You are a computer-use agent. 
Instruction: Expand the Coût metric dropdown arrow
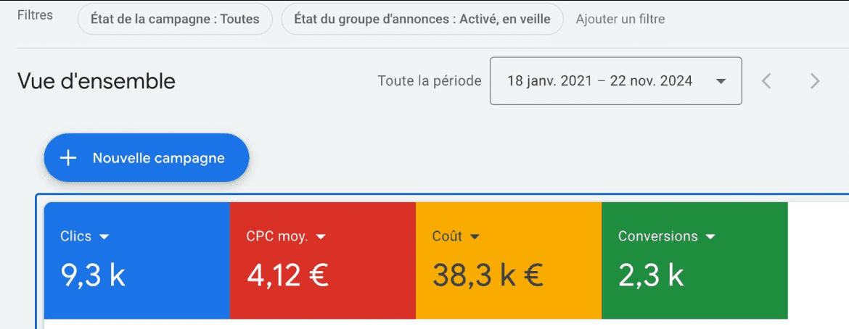(475, 236)
